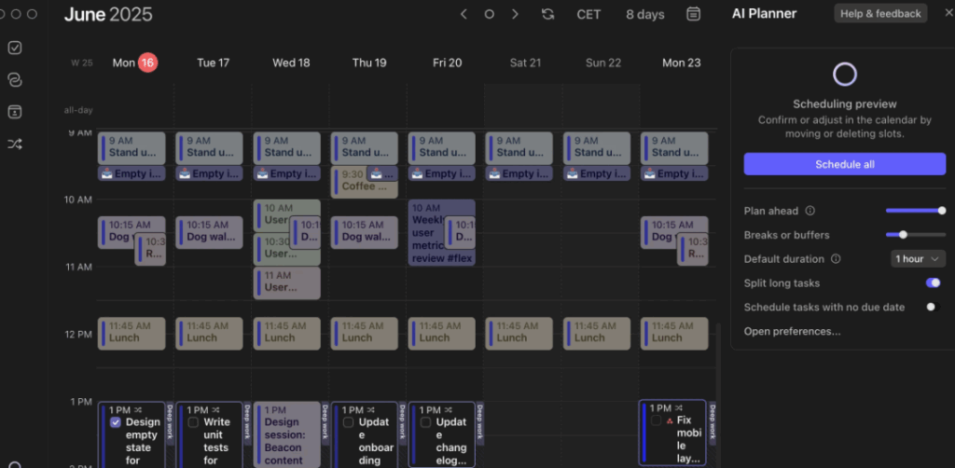Click the Schedule all button
Image resolution: width=955 pixels, height=468 pixels.
[844, 164]
